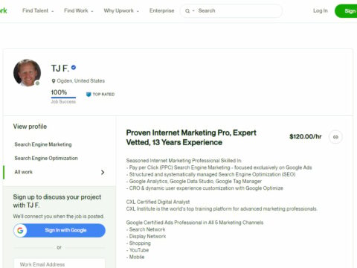Click the Google logo on sign-in button
357x268 pixels.
pyautogui.click(x=20, y=231)
